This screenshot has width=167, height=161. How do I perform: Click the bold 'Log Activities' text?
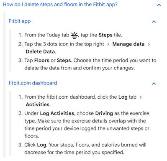point(57,113)
